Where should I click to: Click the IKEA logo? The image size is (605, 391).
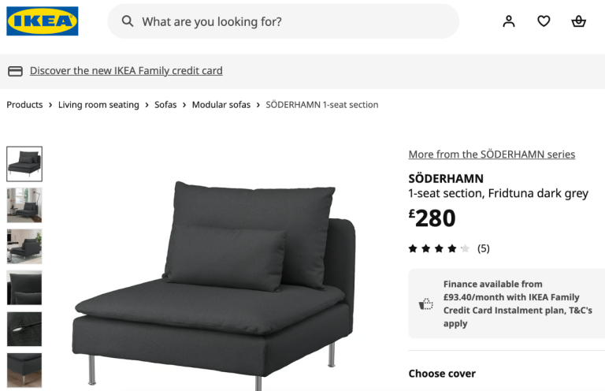(43, 21)
